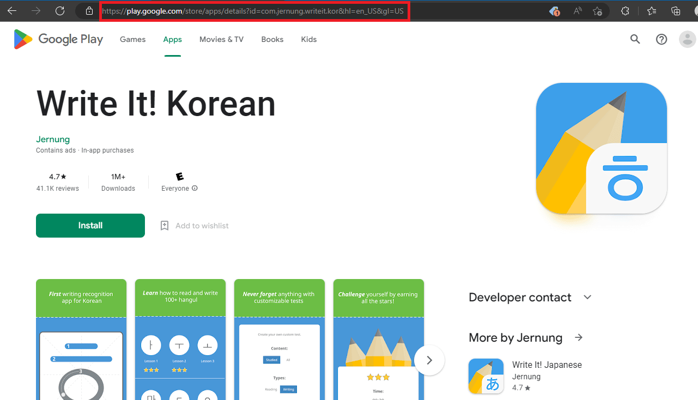Open More by Jernung arrow
The height and width of the screenshot is (400, 698).
[x=579, y=338]
